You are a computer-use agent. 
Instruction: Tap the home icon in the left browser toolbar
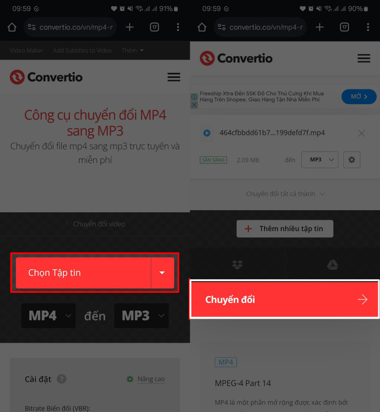click(12, 27)
